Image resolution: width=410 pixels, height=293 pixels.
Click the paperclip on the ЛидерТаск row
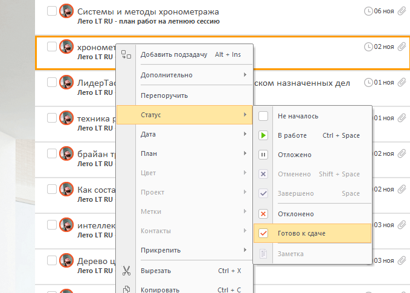[x=402, y=82]
